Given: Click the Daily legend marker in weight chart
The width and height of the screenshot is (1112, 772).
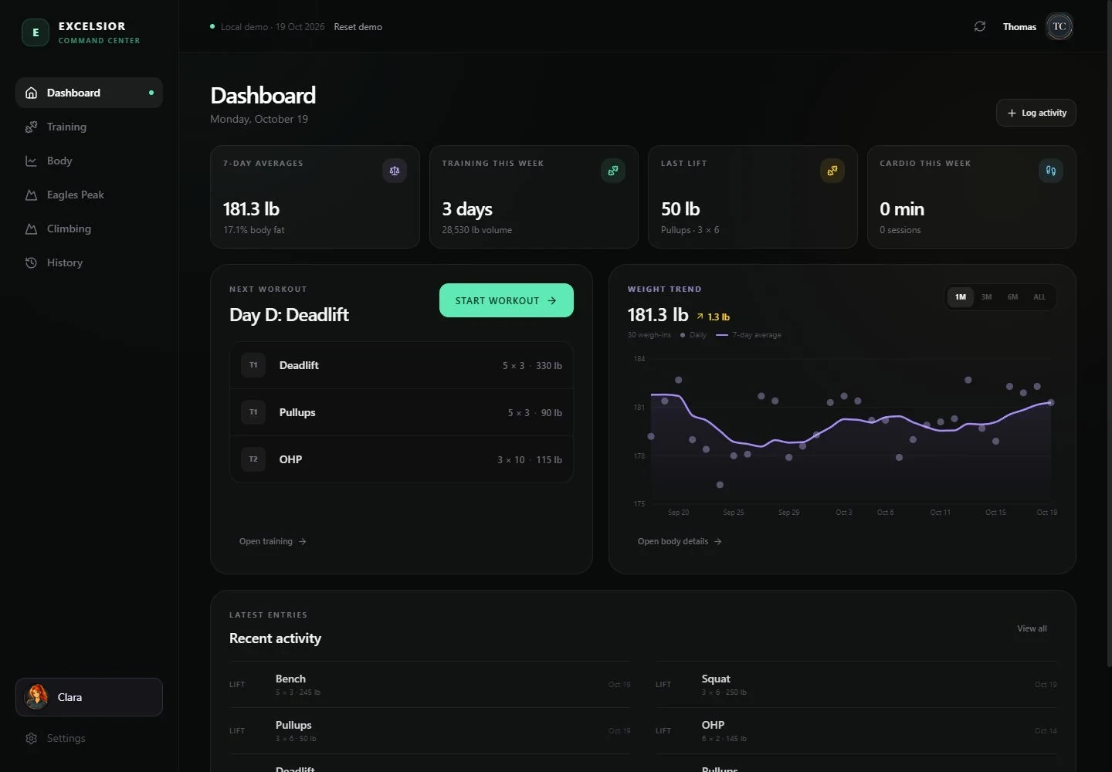Looking at the screenshot, I should [683, 335].
